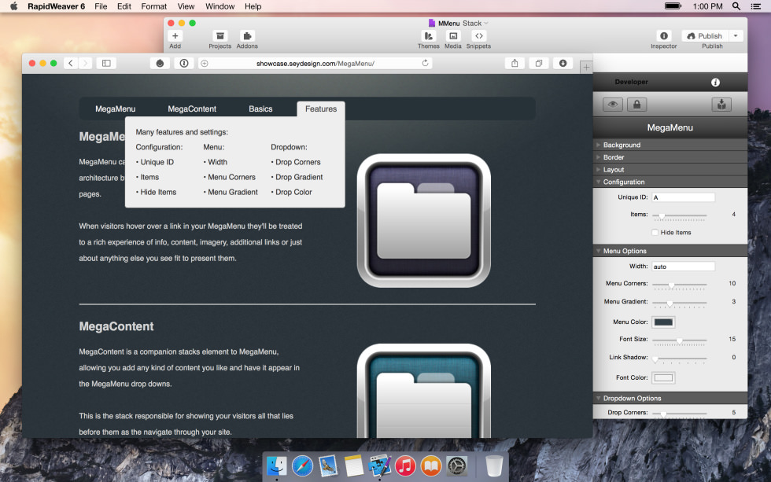The width and height of the screenshot is (771, 482).
Task: Click the Hide Items dropdown link
Action: [x=158, y=192]
